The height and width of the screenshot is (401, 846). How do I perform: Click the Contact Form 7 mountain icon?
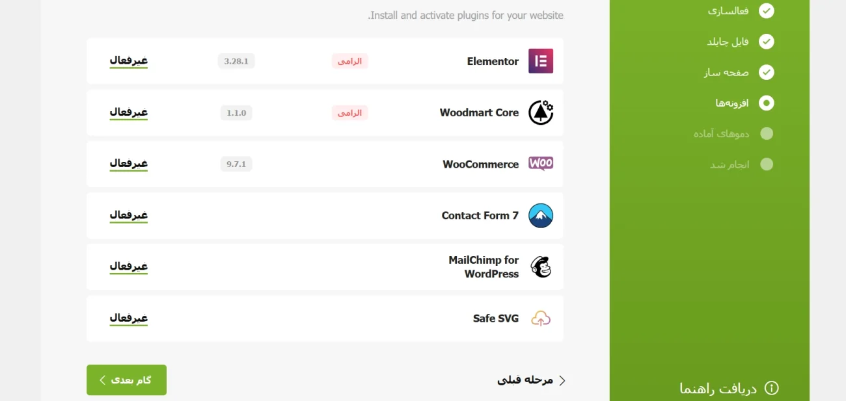coord(540,216)
